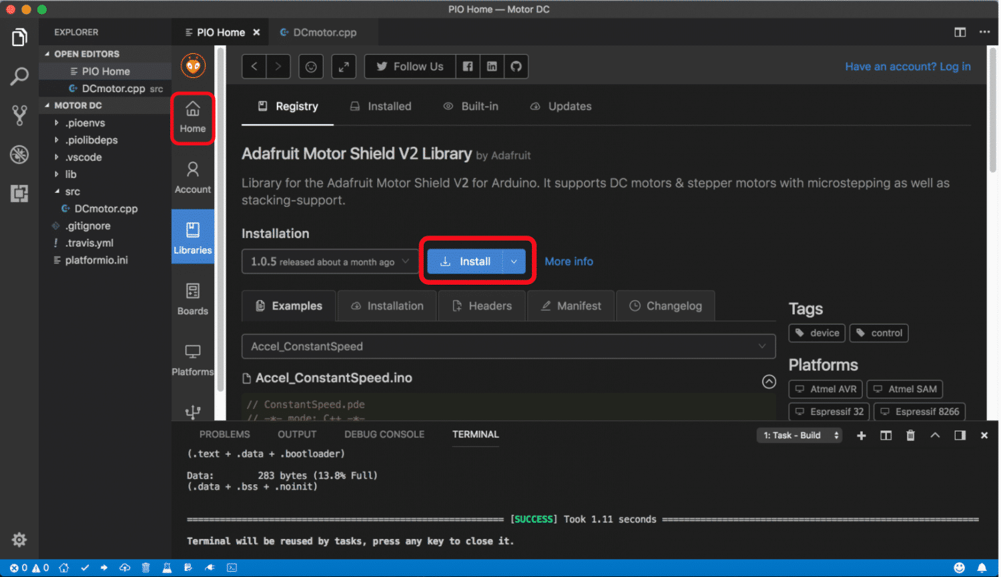Screen dimensions: 1001x577
Task: Open the Accel_ConstantSpeed example dropdown
Action: (509, 346)
